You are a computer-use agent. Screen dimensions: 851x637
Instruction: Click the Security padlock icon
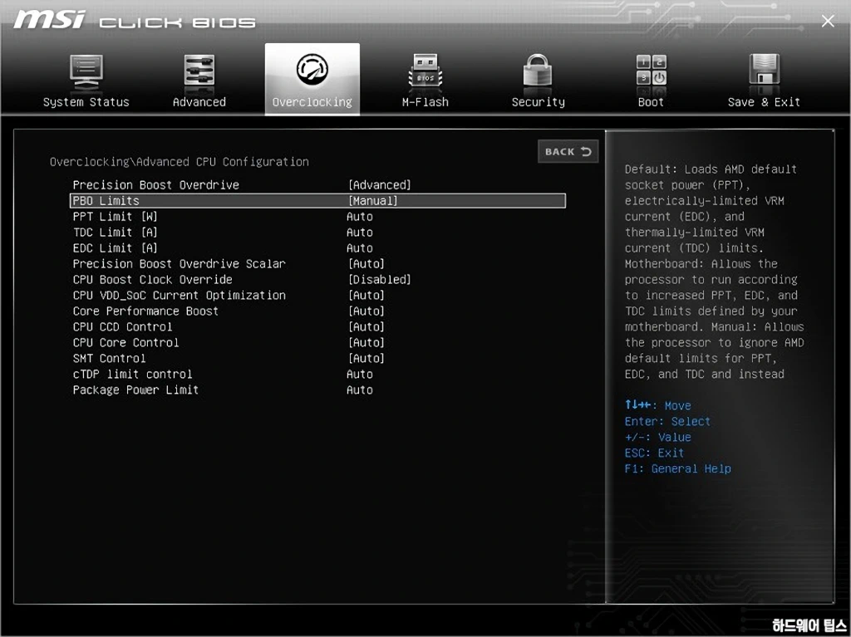(538, 71)
